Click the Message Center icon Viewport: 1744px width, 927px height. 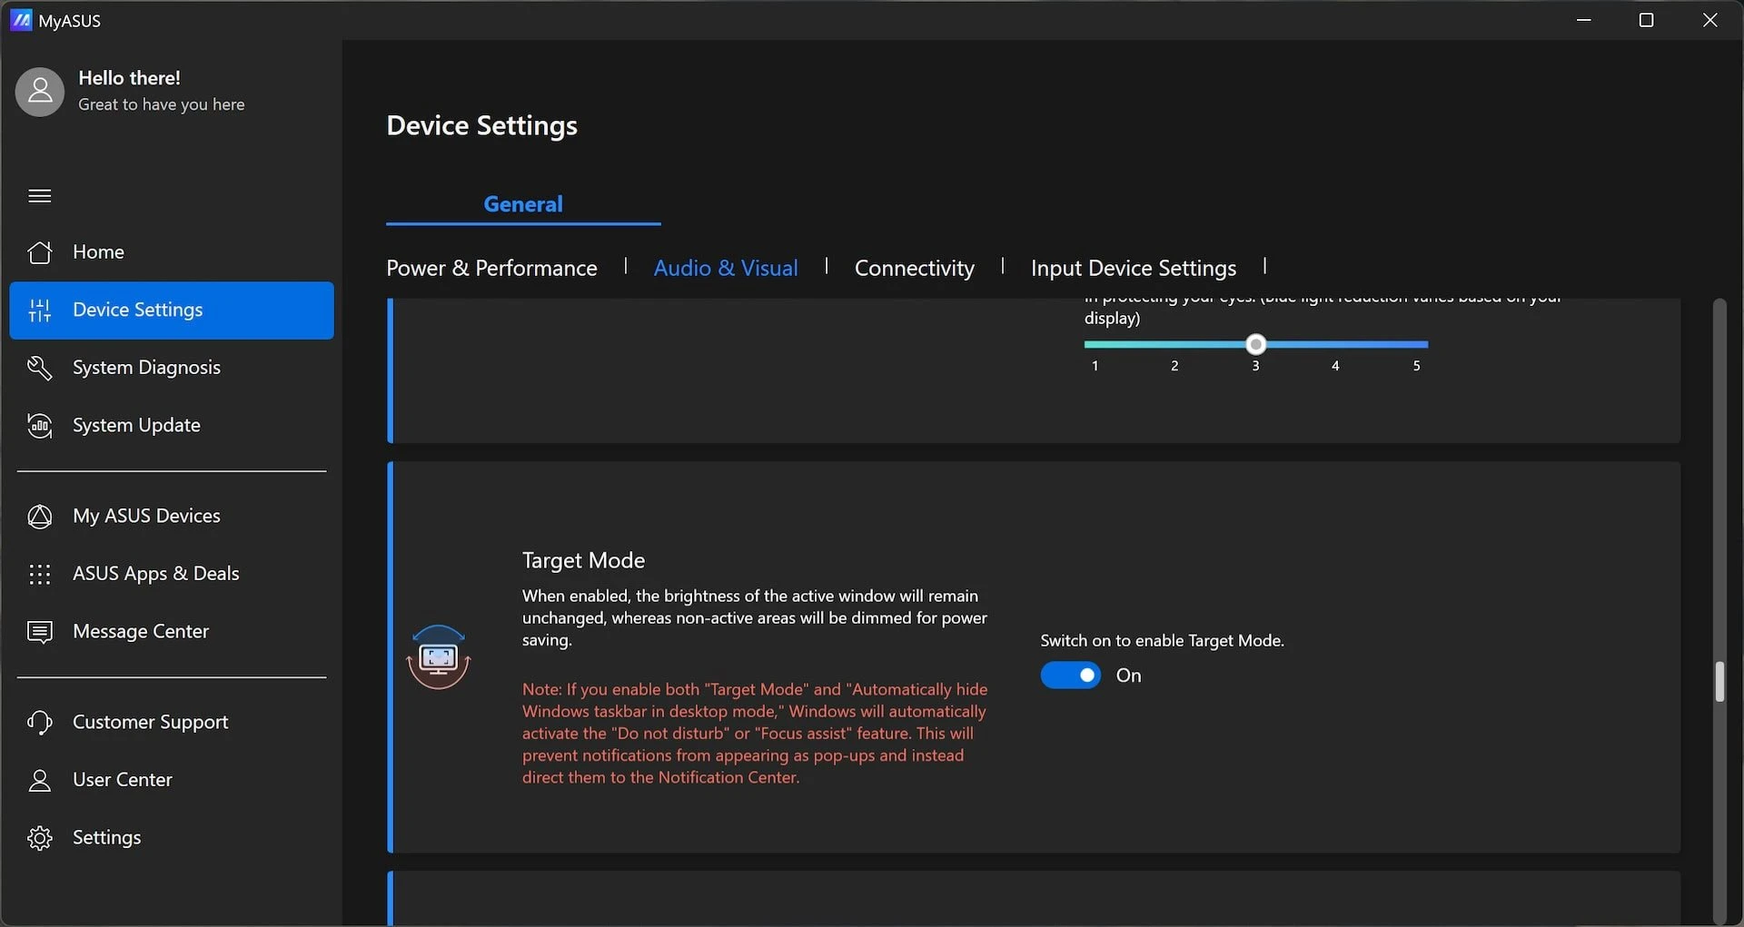(40, 631)
